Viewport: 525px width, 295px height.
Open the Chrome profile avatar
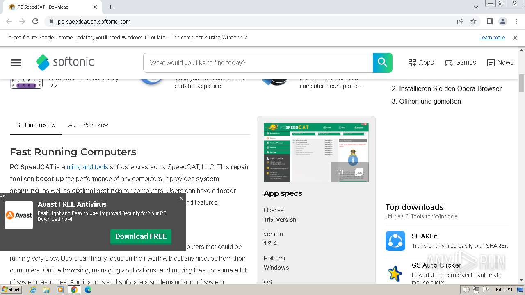(x=502, y=21)
